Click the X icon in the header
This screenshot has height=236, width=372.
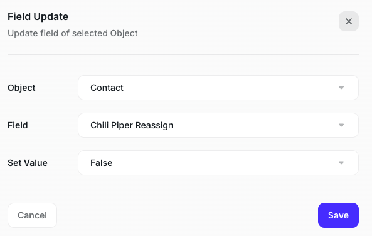[x=349, y=21]
